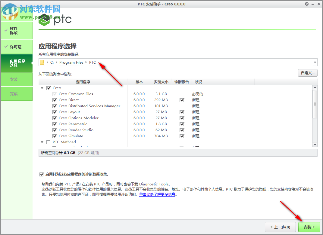Collapse the Creo tree node
Viewport: 323px width, 235px height.
point(42,88)
